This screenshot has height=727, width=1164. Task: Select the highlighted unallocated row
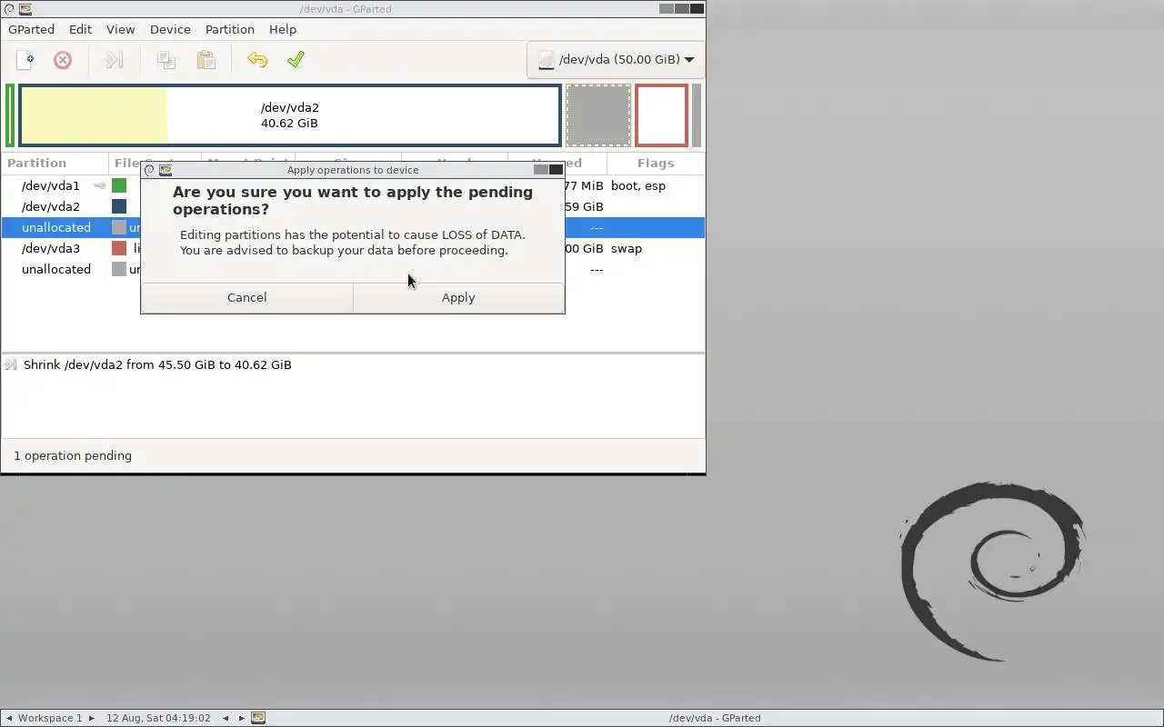coord(353,227)
